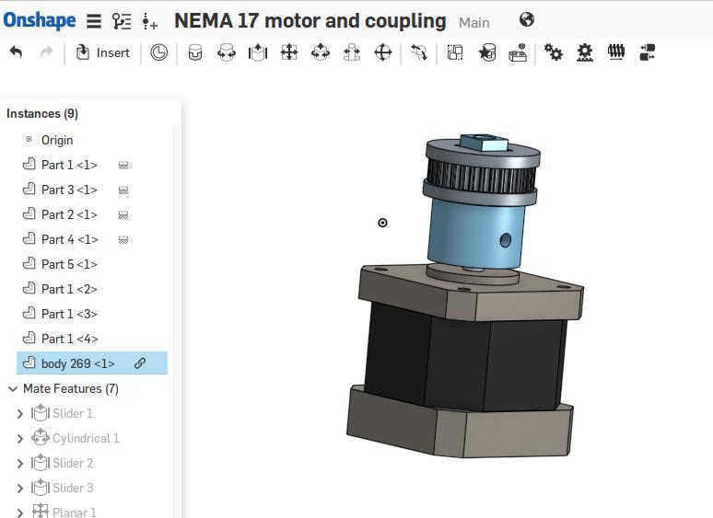Click the fixed icon beside Part 2 <1>
Image resolution: width=713 pixels, height=518 pixels.
123,215
